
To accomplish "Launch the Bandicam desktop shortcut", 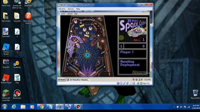I will 17,94.
